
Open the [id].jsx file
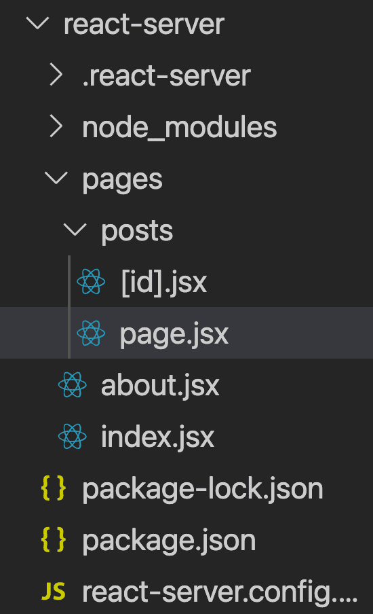(164, 283)
